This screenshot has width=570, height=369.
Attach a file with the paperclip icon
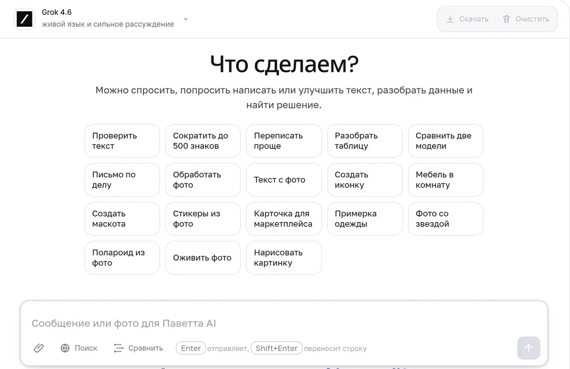(x=39, y=348)
